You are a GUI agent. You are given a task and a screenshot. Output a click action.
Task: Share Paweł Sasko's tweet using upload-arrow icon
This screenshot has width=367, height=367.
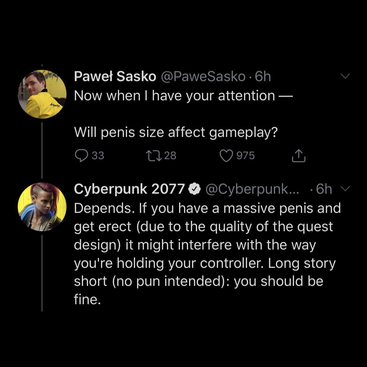[x=298, y=156]
